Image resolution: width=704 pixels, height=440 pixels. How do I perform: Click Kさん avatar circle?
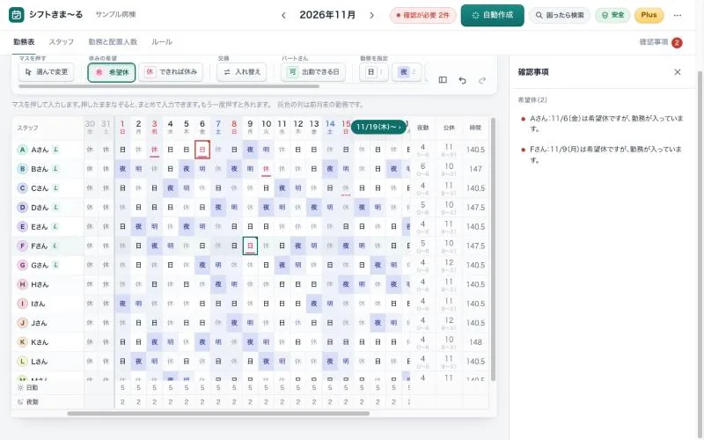point(23,342)
